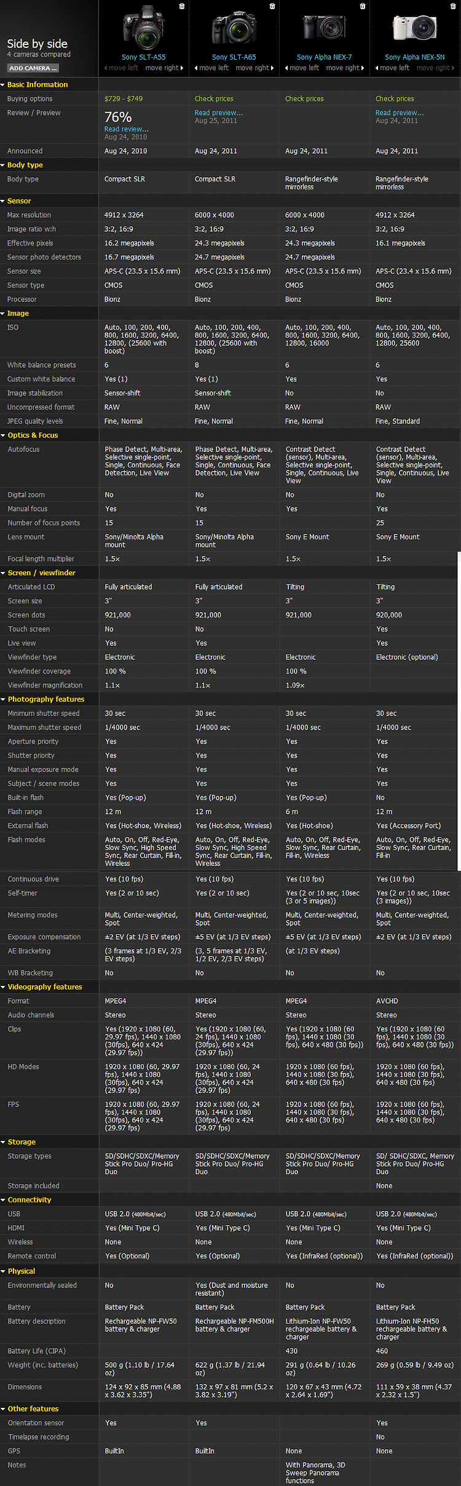461x1486 pixels.
Task: Select the Number of focus points label
Action: (44, 523)
